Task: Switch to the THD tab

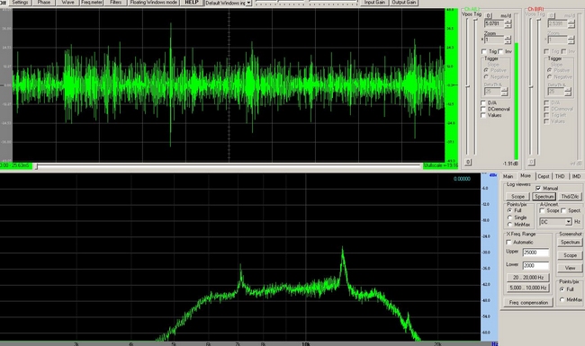Action: coord(560,176)
